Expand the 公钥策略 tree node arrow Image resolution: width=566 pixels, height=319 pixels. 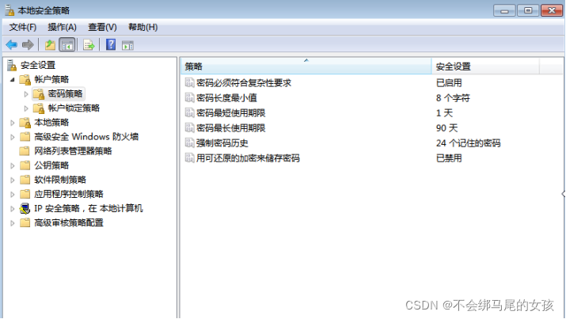[13, 165]
